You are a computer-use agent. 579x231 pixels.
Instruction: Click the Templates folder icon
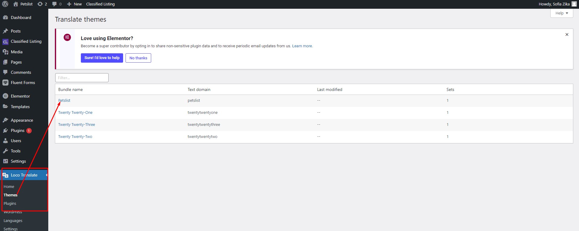5,107
